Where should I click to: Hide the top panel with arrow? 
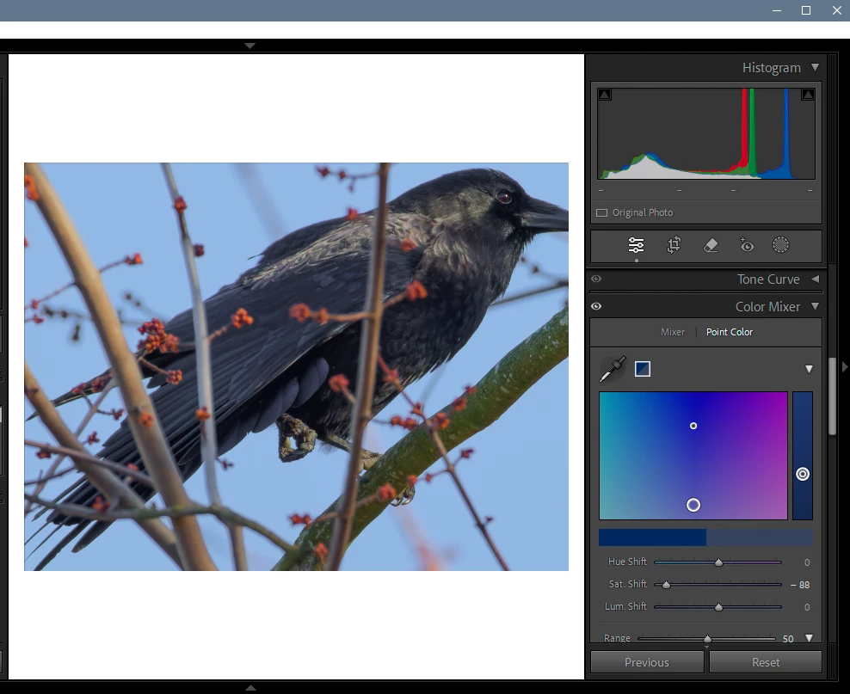coord(249,46)
